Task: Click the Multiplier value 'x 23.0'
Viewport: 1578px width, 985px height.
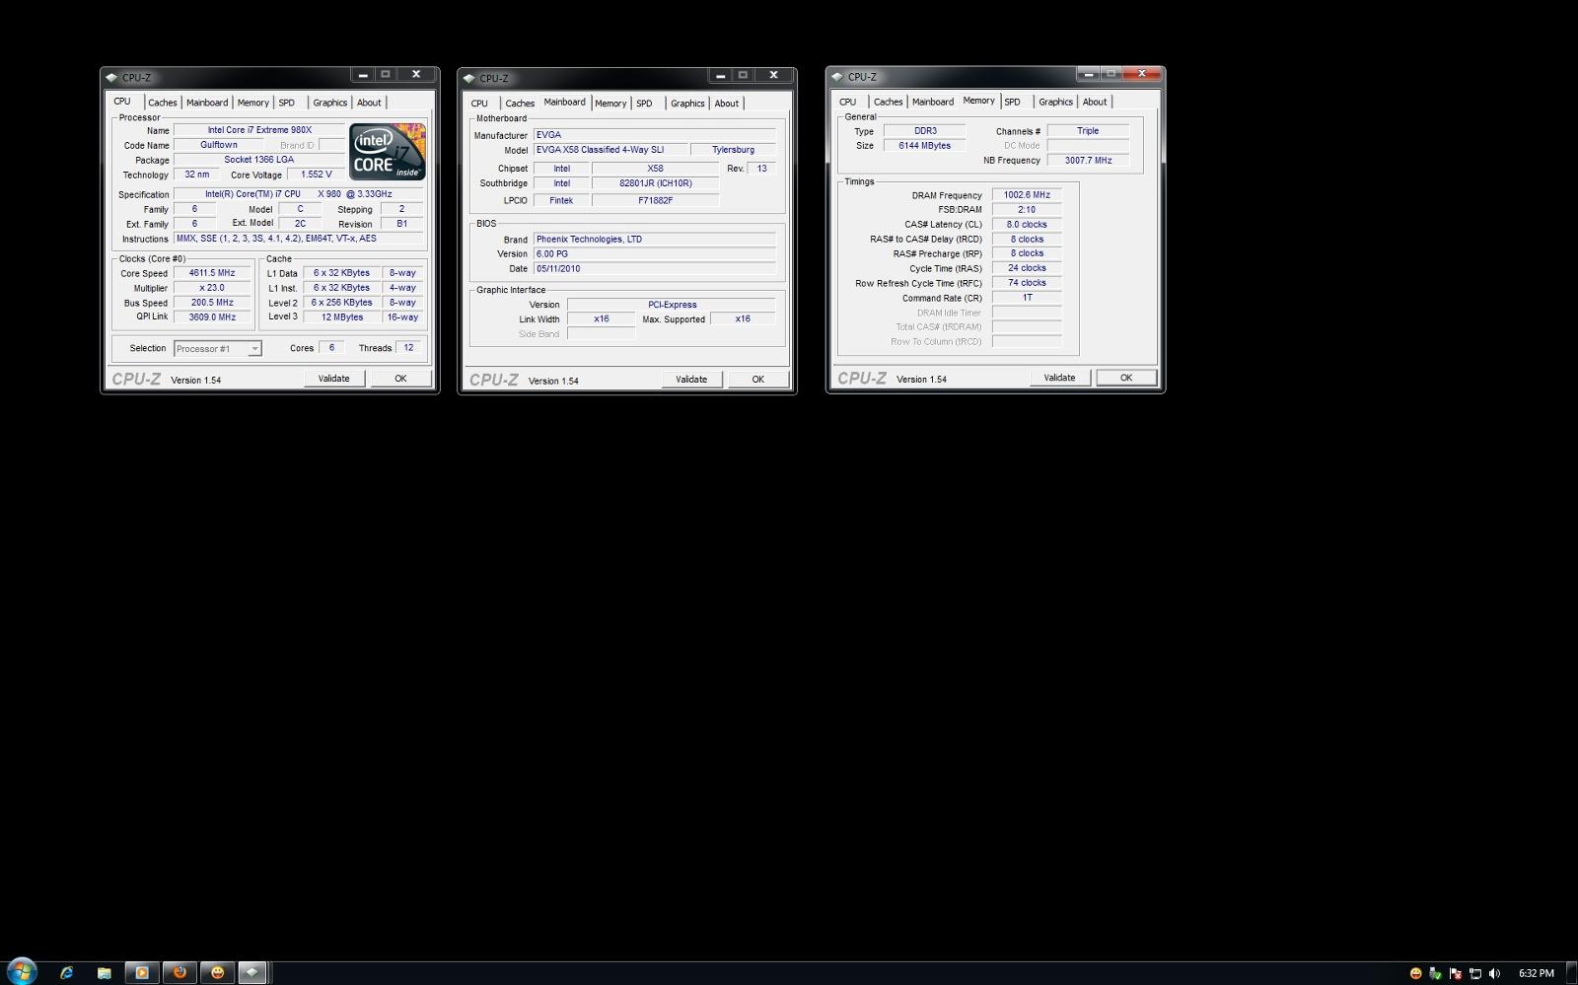Action: click(x=212, y=288)
